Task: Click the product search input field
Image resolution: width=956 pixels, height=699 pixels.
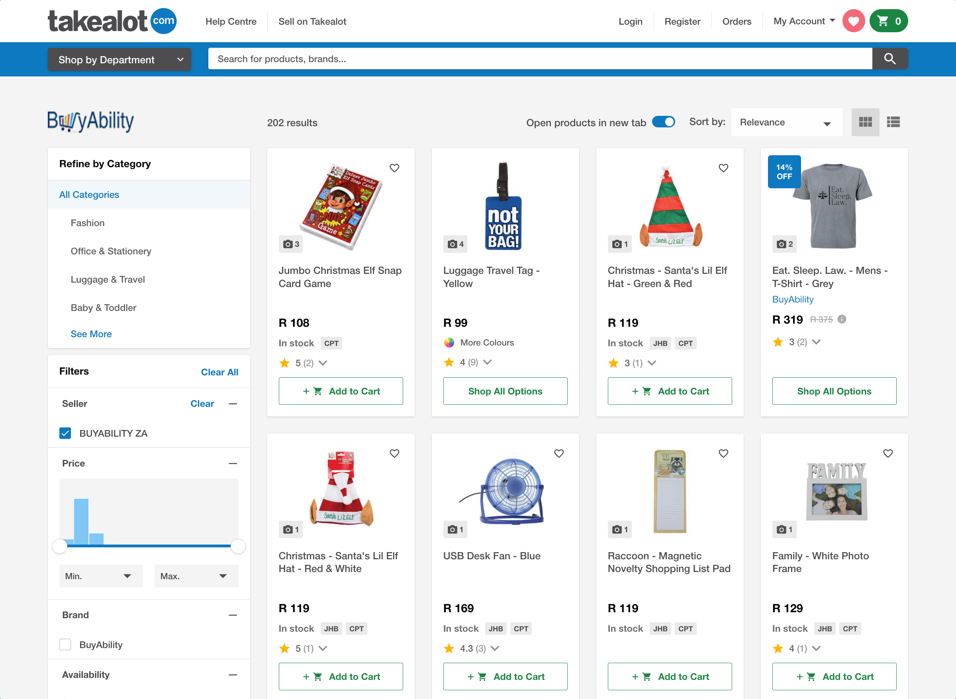Action: pyautogui.click(x=540, y=59)
